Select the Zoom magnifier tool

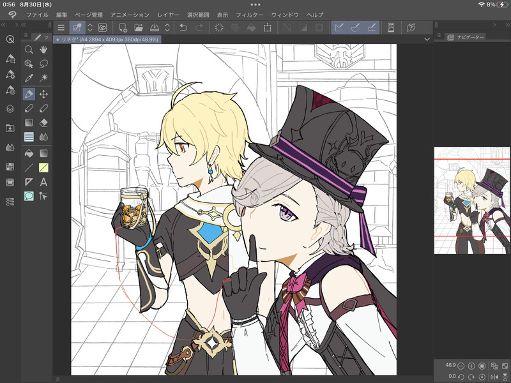pos(29,50)
